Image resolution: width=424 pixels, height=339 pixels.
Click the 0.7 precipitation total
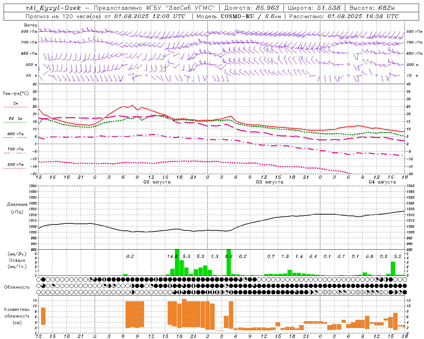[x=271, y=256]
